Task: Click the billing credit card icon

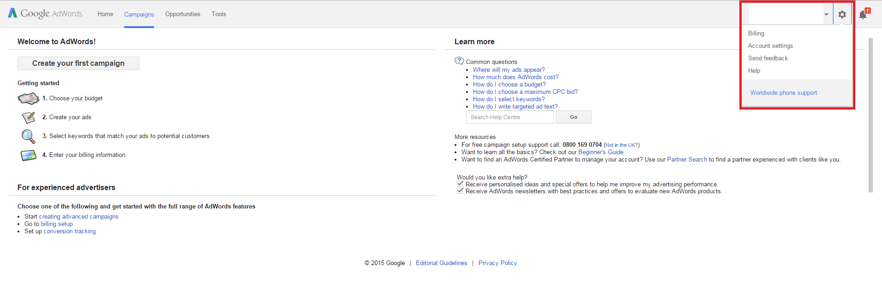Action: tap(29, 156)
